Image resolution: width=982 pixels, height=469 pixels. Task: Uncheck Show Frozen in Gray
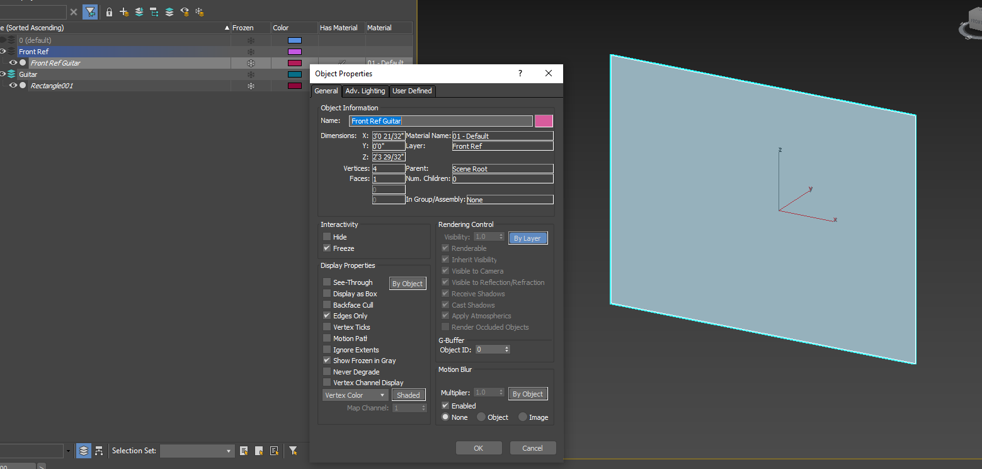327,361
